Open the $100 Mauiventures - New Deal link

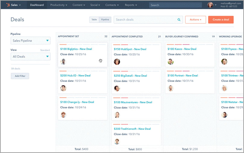133,102
